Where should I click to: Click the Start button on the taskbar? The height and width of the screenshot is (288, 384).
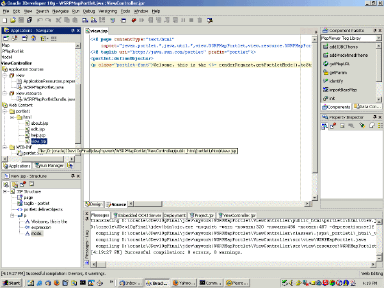12,283
